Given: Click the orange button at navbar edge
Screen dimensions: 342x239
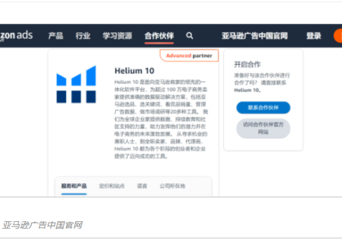Looking at the screenshot, I should [338, 36].
